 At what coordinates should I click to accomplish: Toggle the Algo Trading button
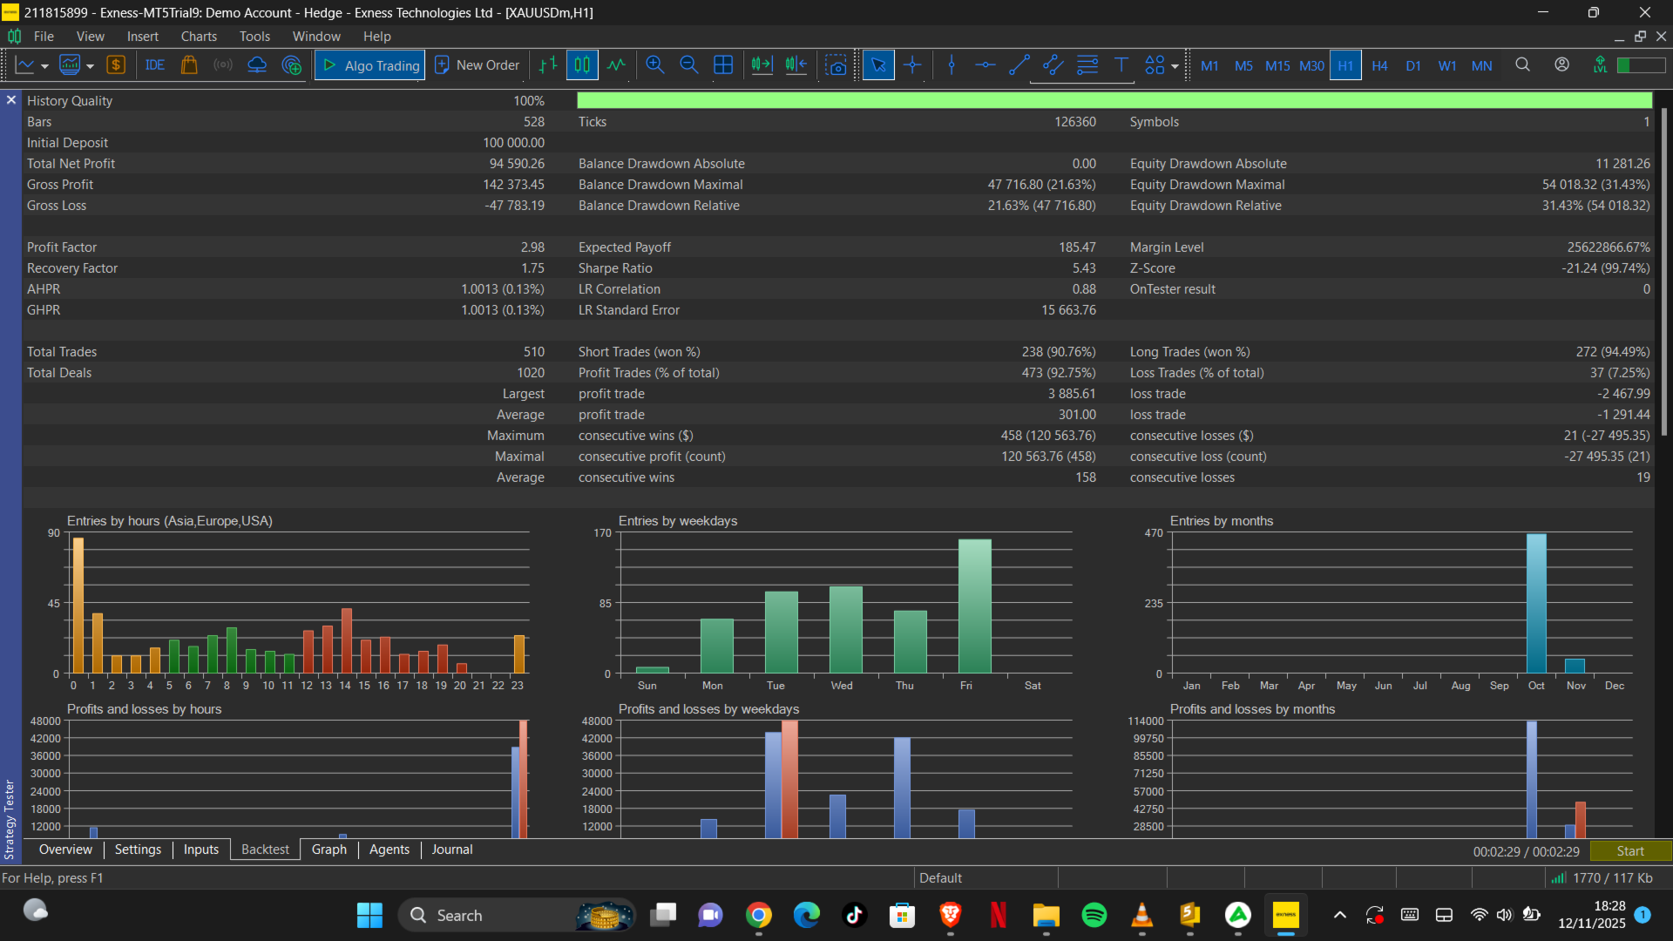pos(370,65)
